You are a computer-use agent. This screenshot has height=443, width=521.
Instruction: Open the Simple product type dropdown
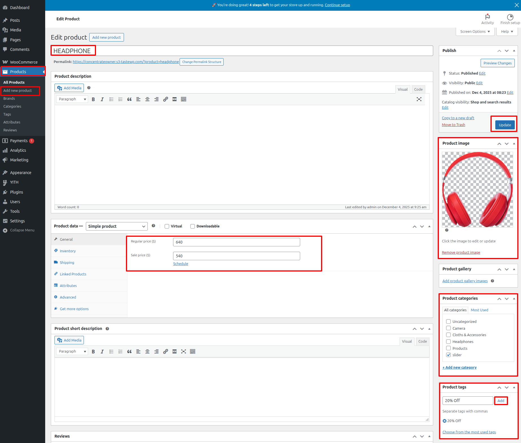click(x=117, y=226)
